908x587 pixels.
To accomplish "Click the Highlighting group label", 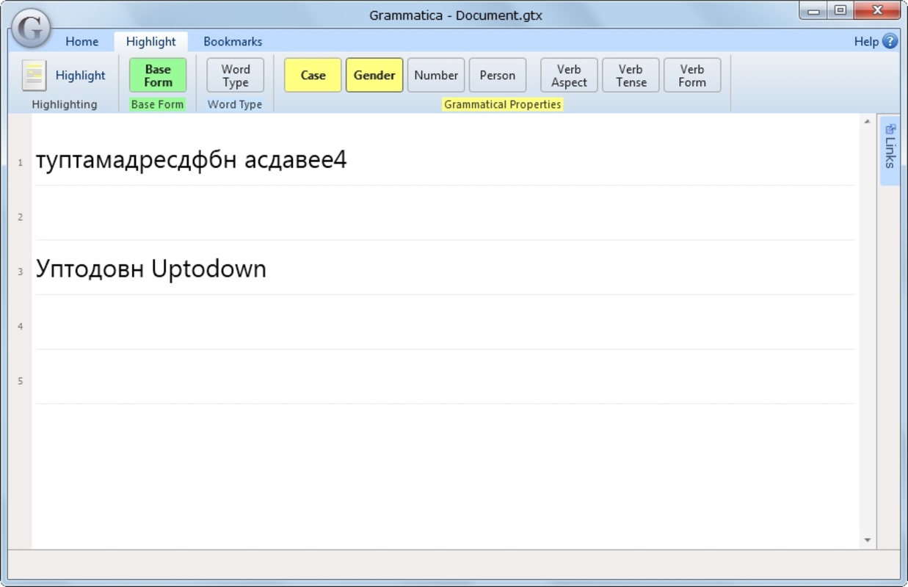I will point(65,104).
